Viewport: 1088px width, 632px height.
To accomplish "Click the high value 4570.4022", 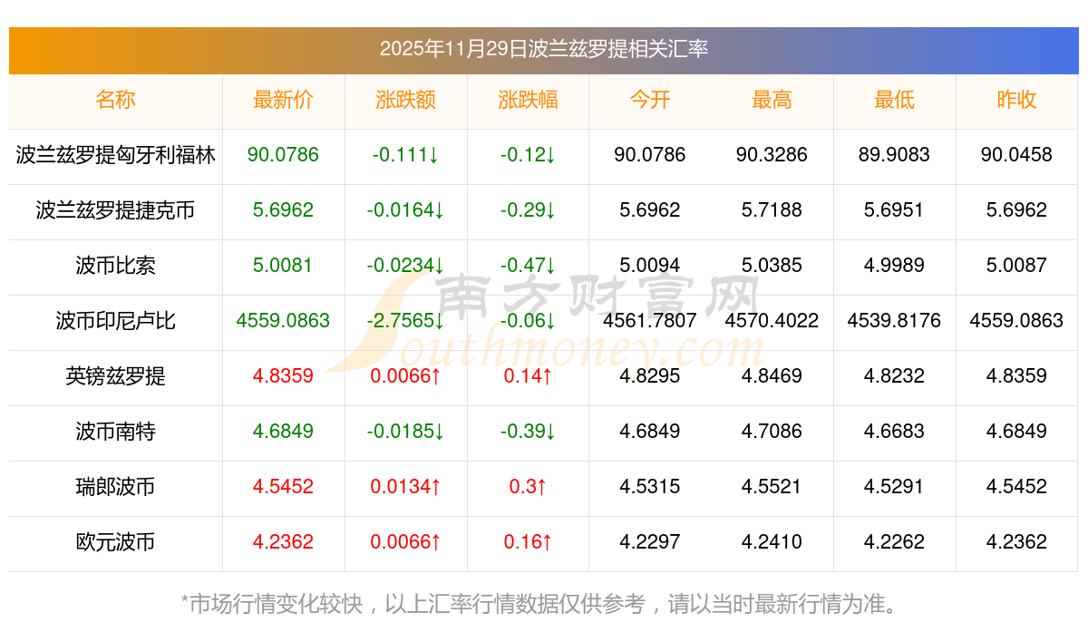I will pos(772,321).
